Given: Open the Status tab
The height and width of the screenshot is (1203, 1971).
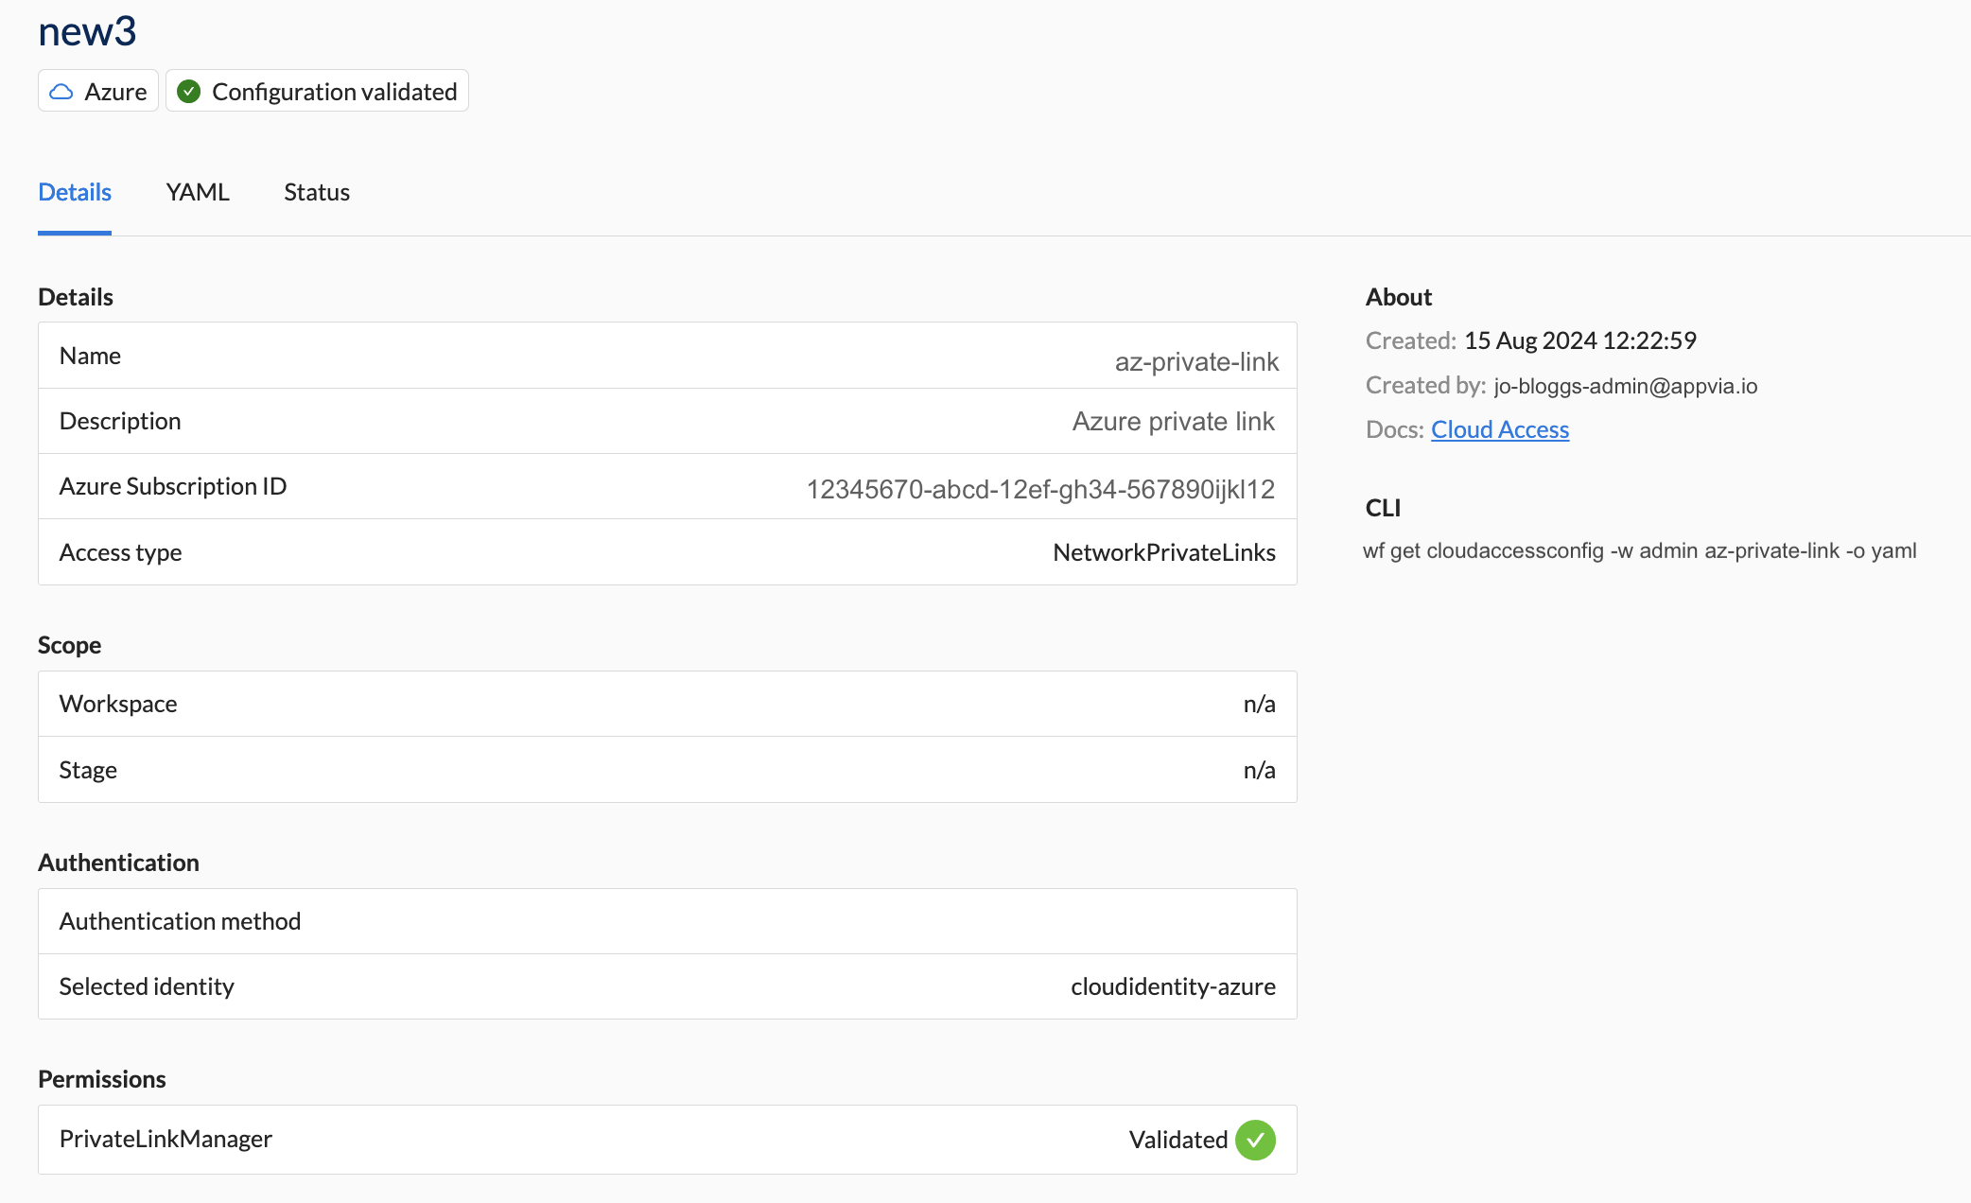Looking at the screenshot, I should click(x=317, y=192).
